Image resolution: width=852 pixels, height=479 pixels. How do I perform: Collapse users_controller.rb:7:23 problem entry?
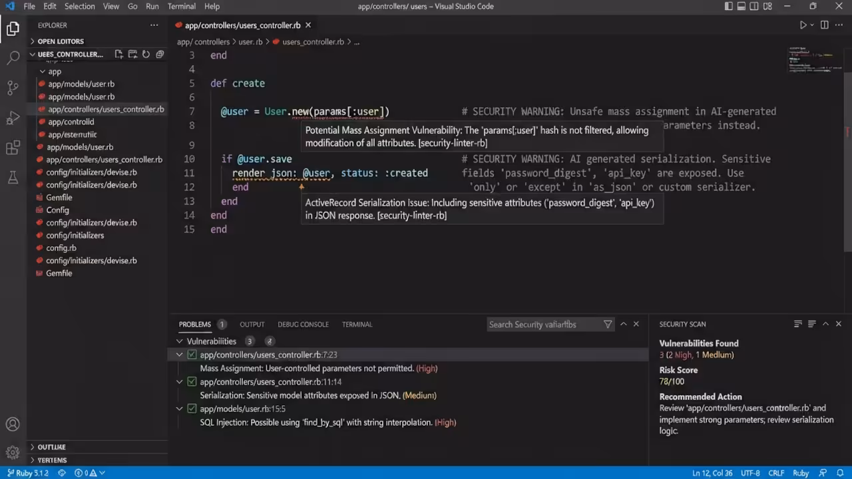(179, 355)
